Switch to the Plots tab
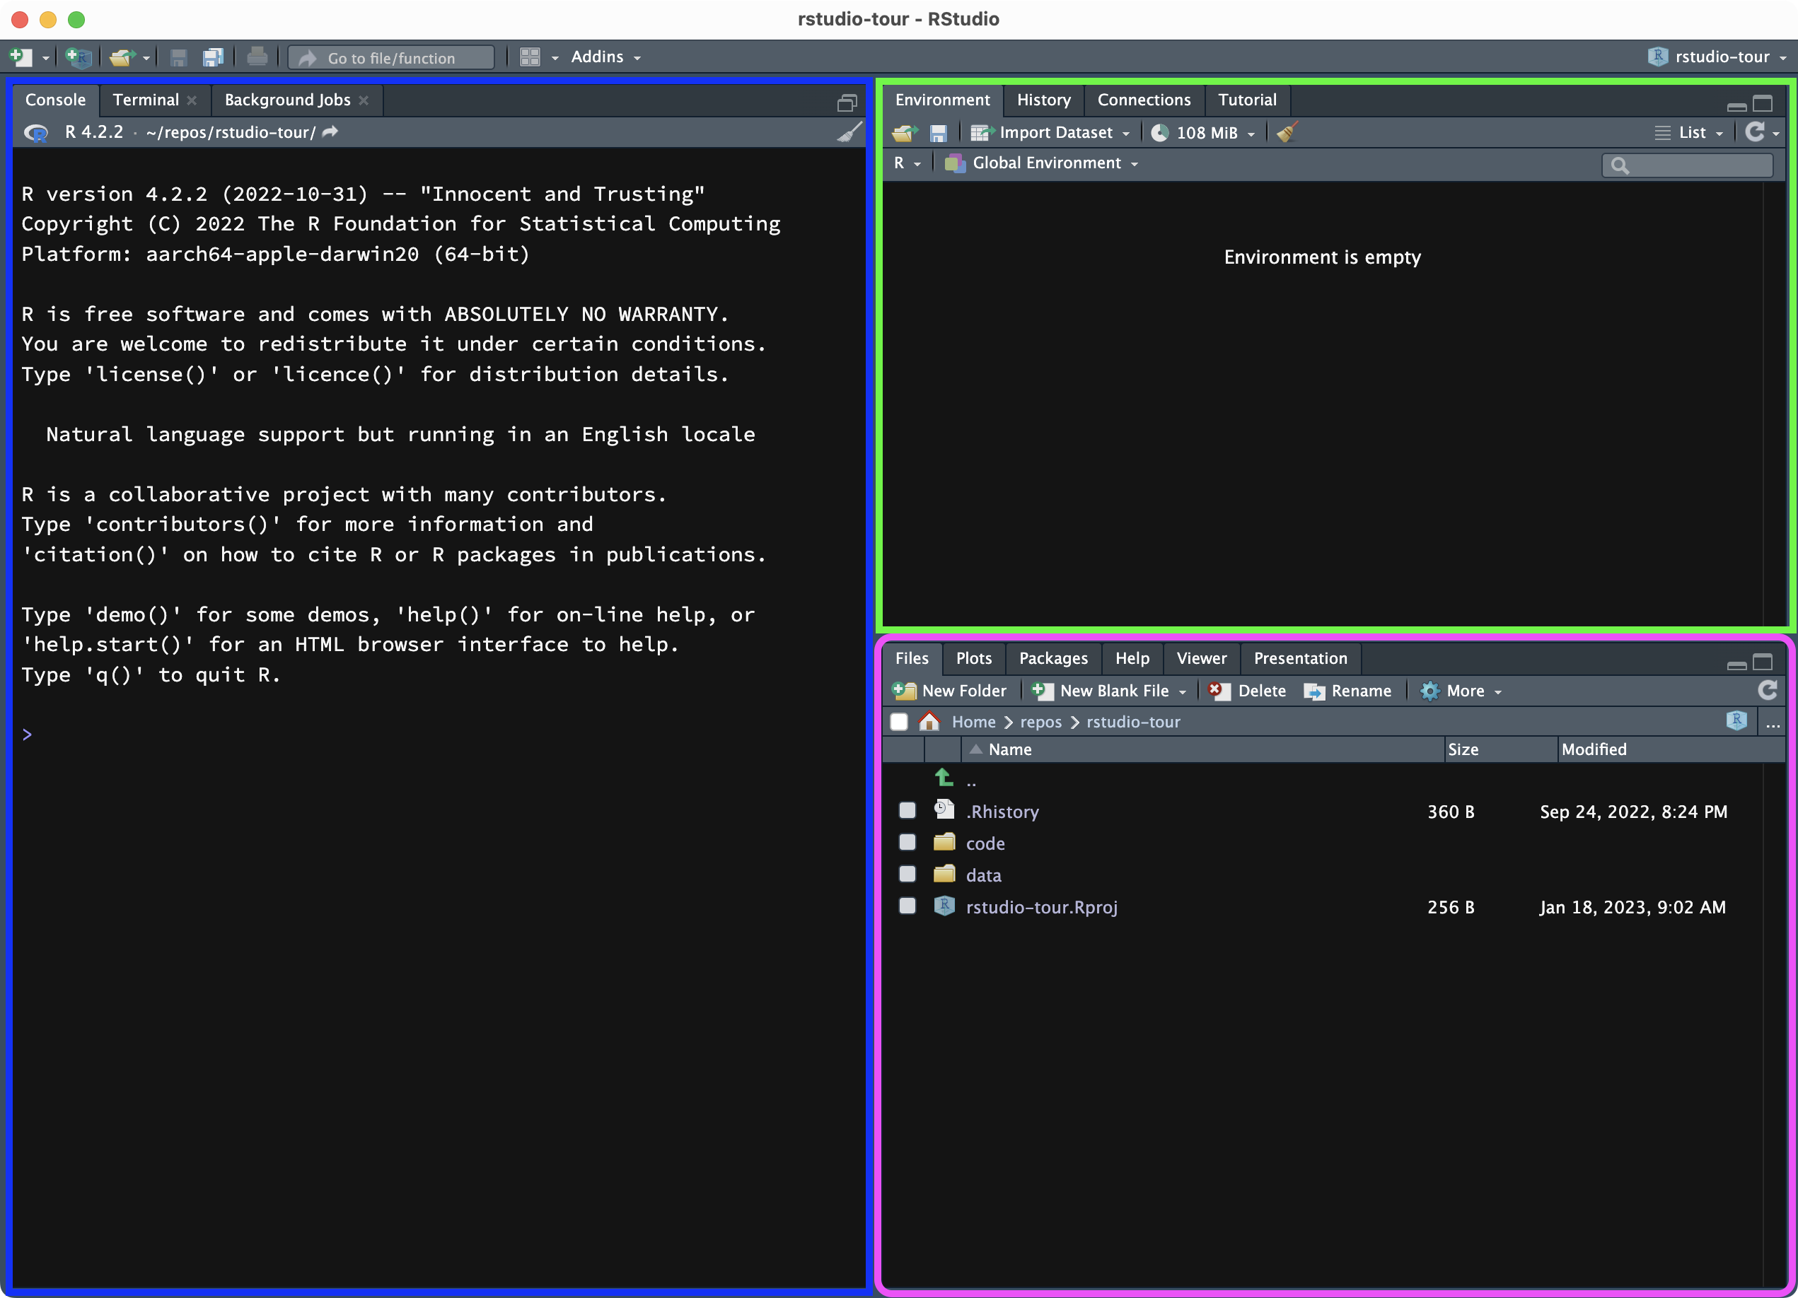 (973, 657)
